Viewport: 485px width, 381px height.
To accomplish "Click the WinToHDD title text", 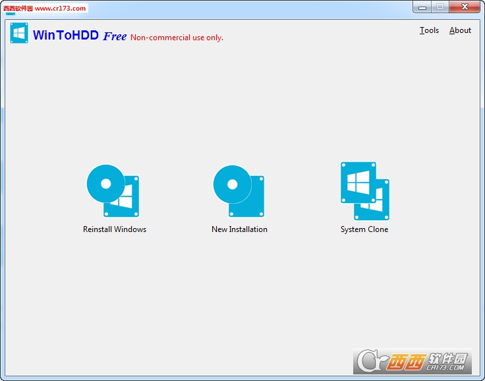I will click(66, 36).
